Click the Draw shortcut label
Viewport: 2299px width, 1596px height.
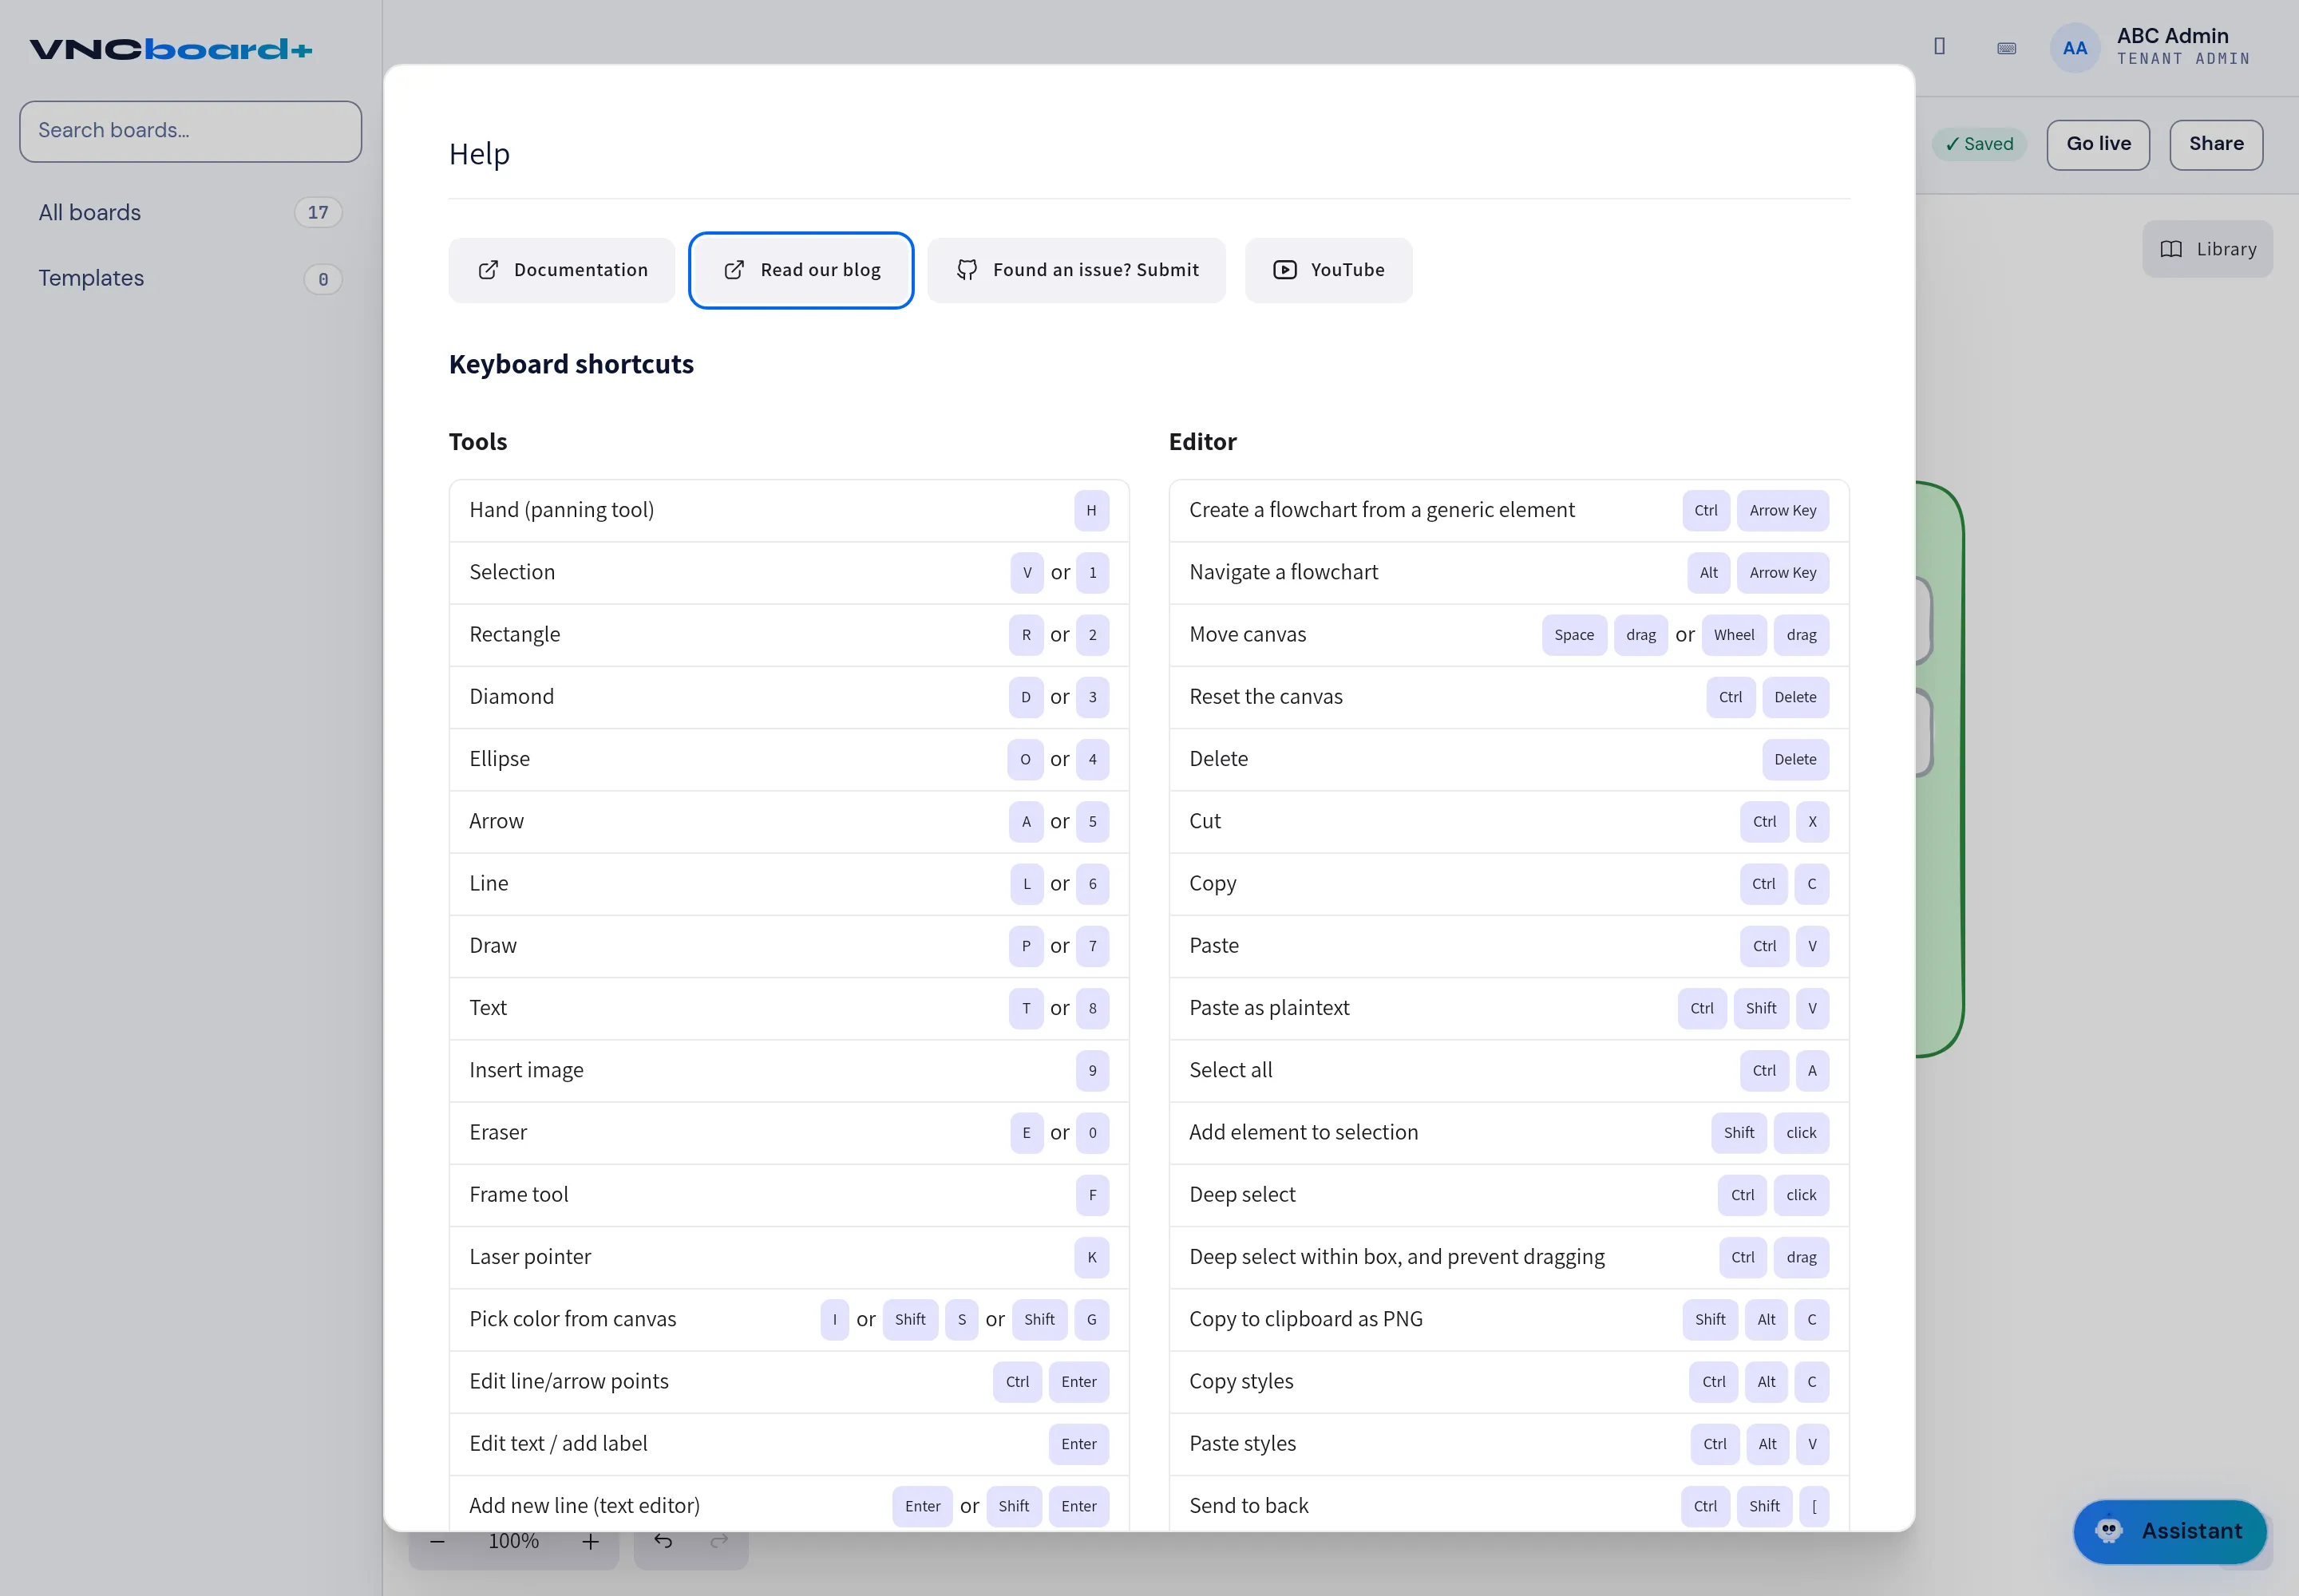493,945
